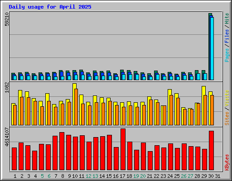Click the day 30 red KBytes bar
This screenshot has height=181, width=232.
click(x=211, y=151)
